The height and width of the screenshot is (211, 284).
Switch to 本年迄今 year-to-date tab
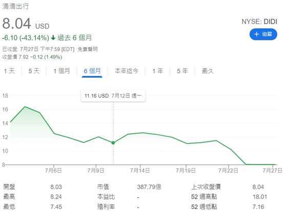click(x=127, y=71)
